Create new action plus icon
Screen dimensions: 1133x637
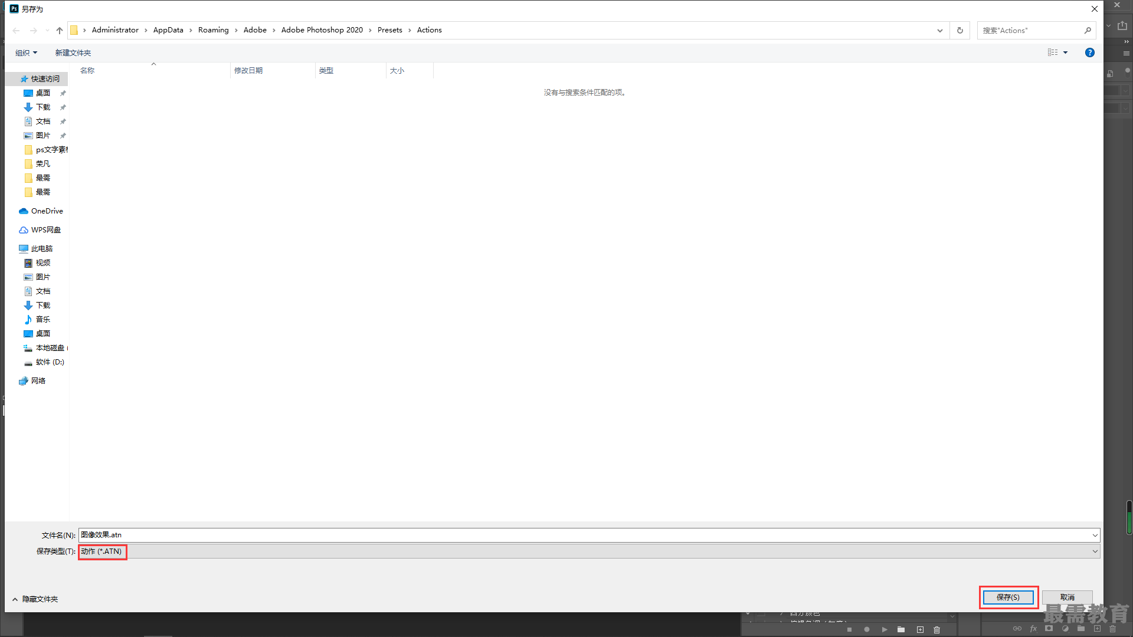[x=920, y=629]
